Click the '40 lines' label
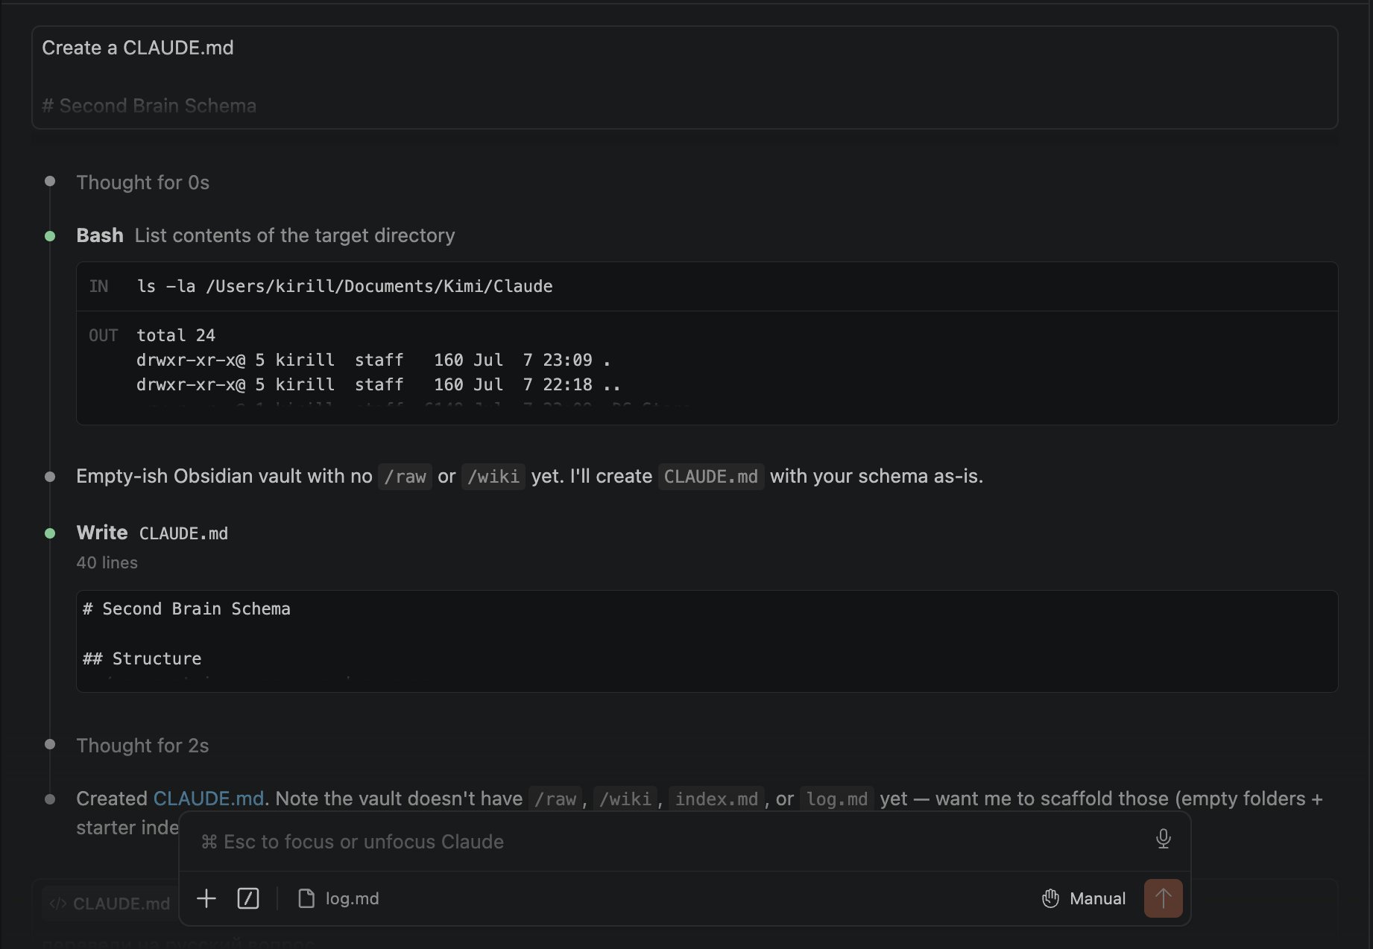The image size is (1373, 949). click(x=107, y=562)
